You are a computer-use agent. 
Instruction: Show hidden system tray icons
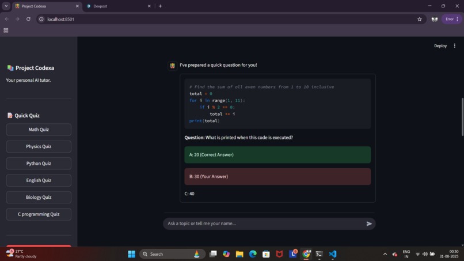[385, 254]
